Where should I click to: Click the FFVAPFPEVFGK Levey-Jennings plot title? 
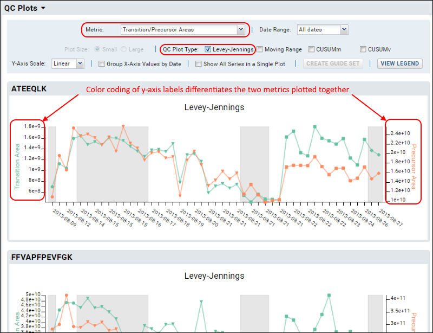click(214, 276)
